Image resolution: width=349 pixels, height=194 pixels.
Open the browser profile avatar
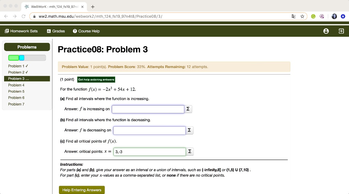[x=334, y=16]
